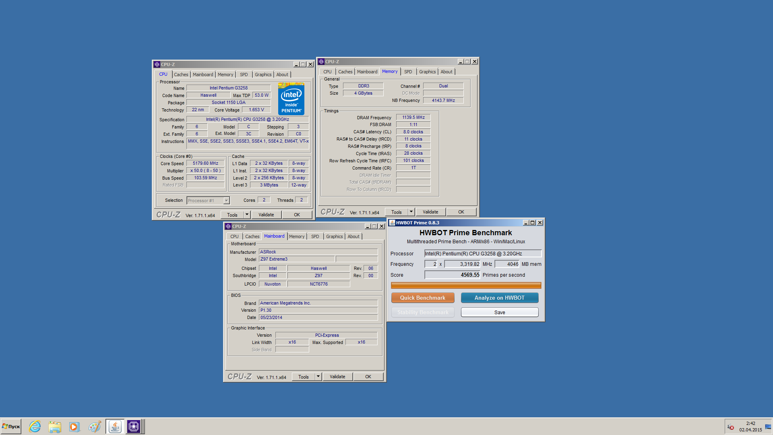Select the CPU tab in the Mainboard window
The width and height of the screenshot is (773, 435).
point(235,236)
